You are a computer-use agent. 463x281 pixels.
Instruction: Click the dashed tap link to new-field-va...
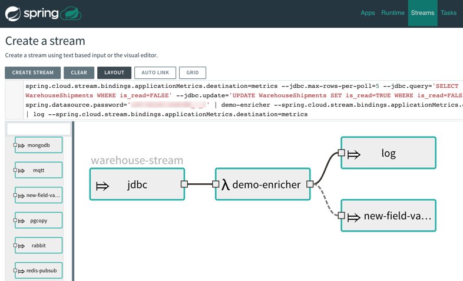coord(326,201)
